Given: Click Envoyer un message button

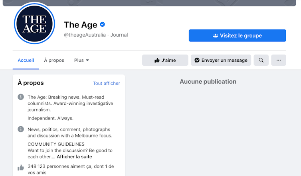Looking at the screenshot, I should (x=221, y=60).
